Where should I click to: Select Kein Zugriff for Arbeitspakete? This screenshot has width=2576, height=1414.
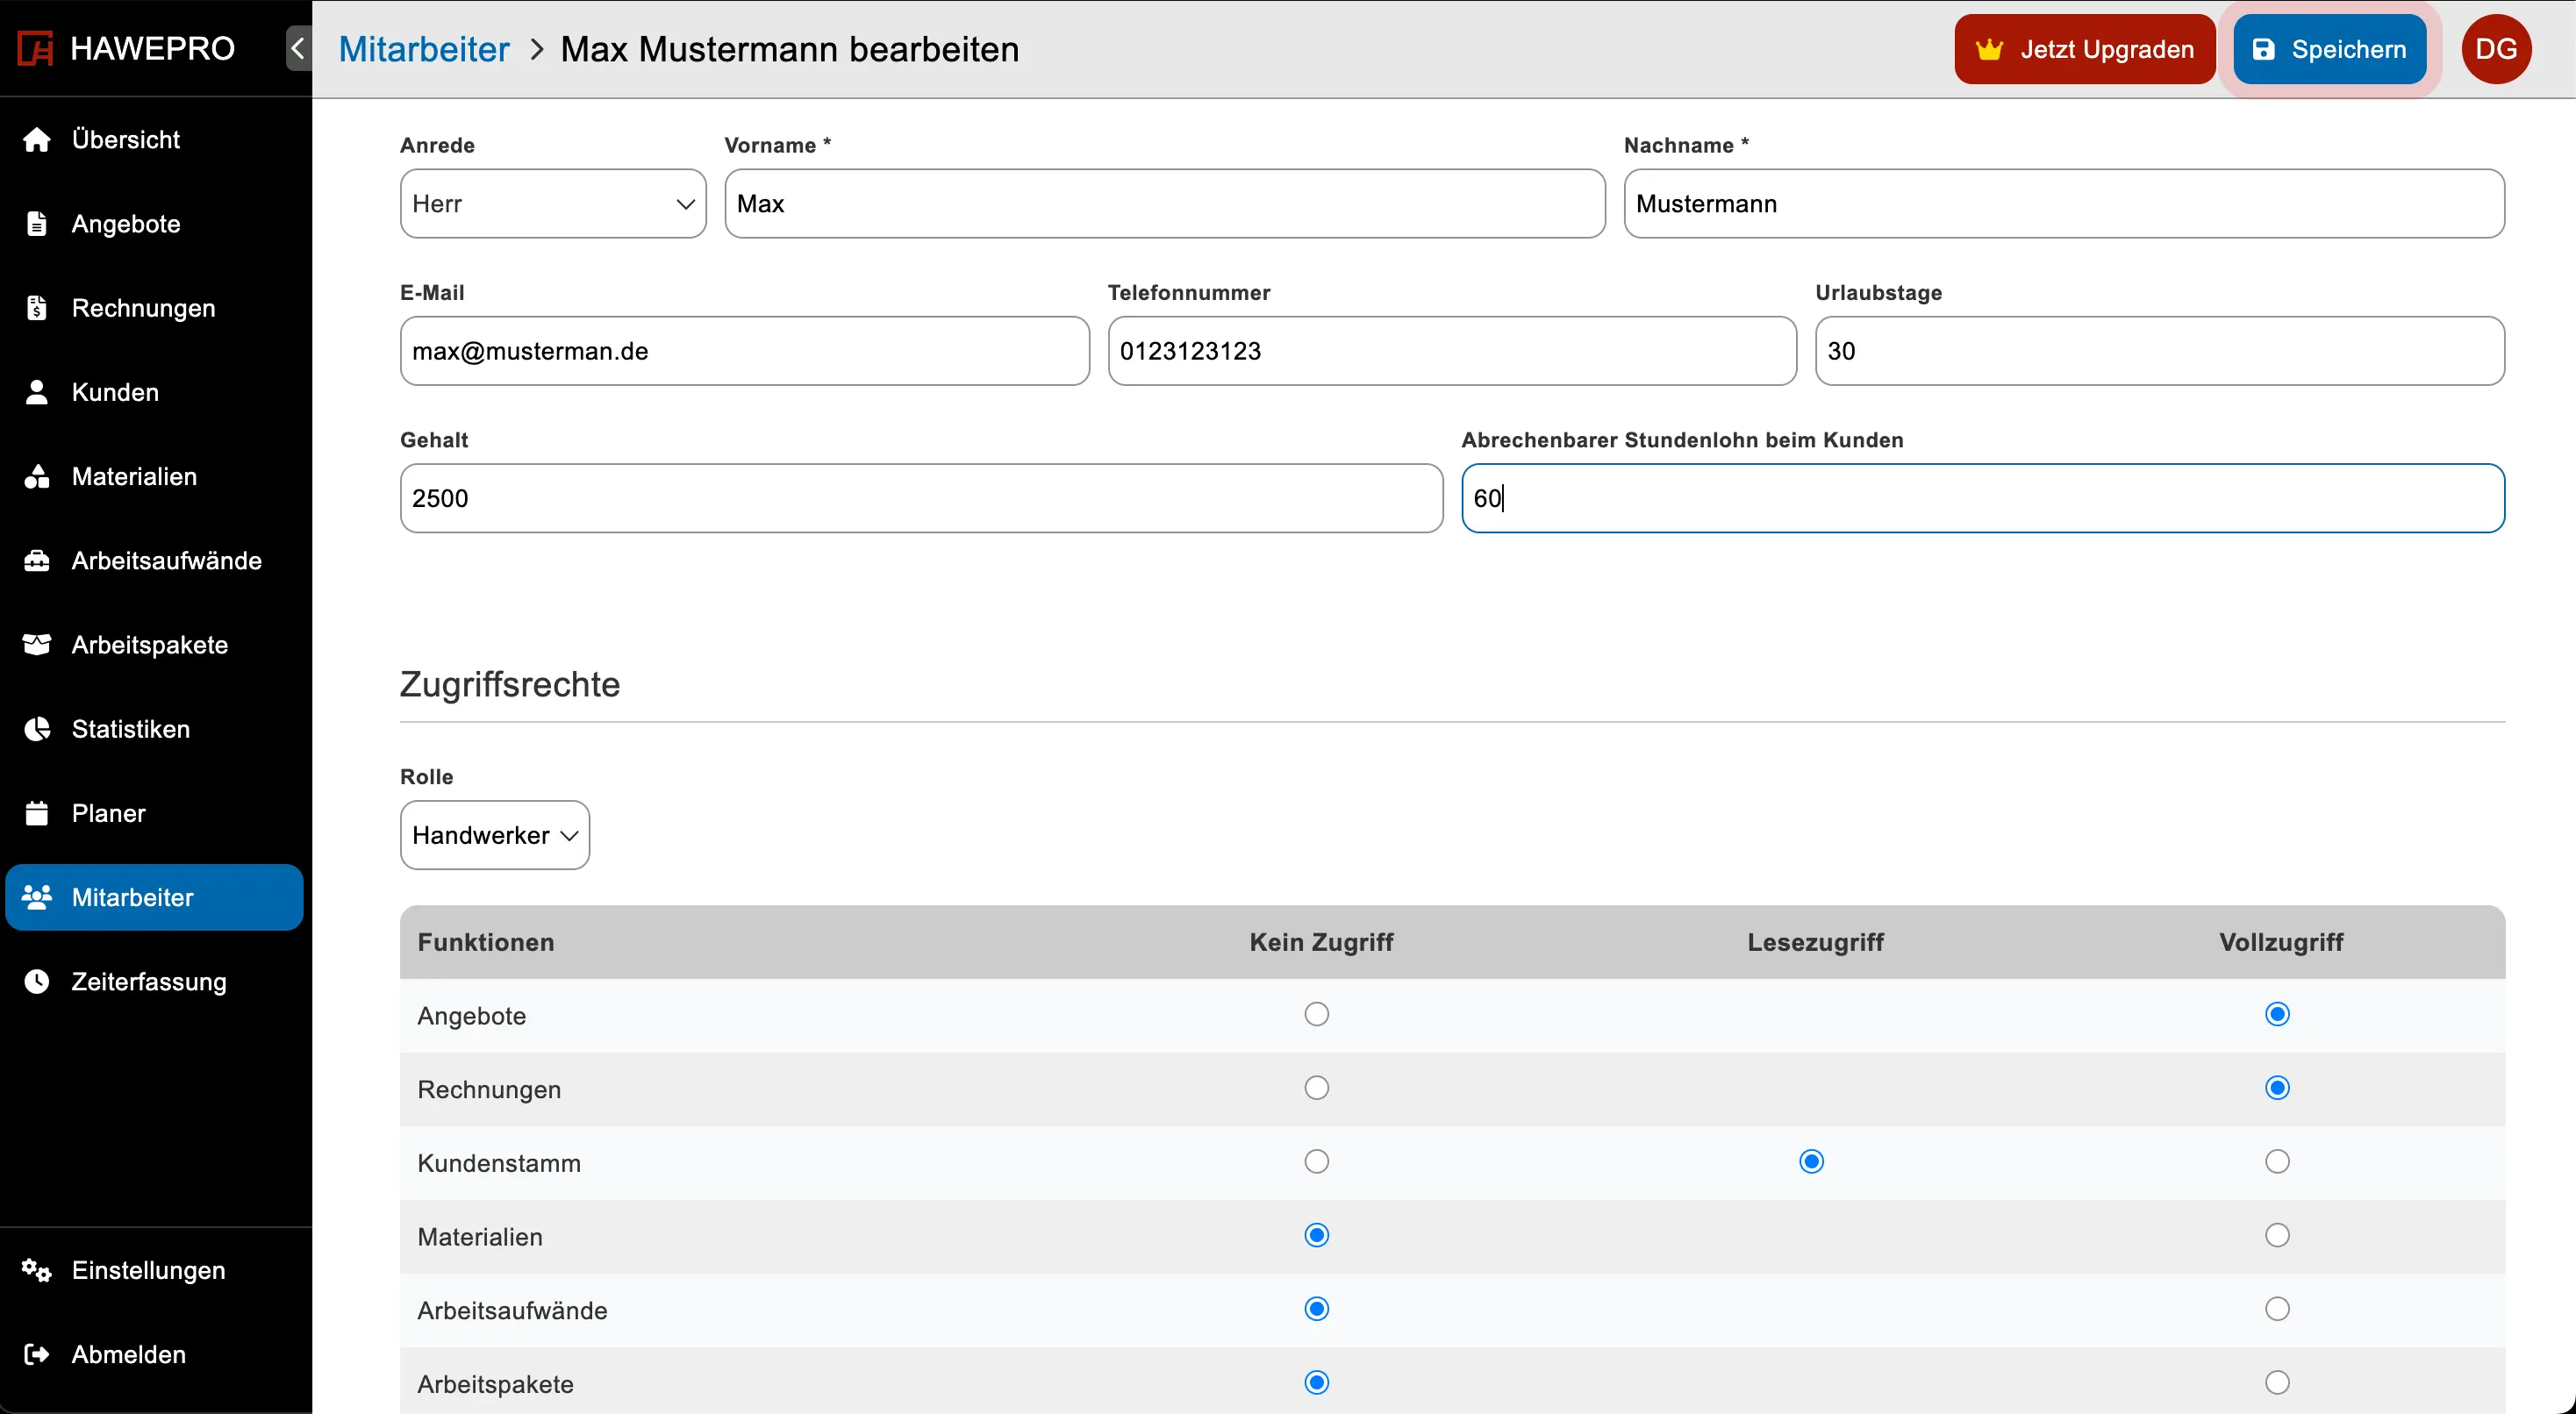[x=1317, y=1382]
